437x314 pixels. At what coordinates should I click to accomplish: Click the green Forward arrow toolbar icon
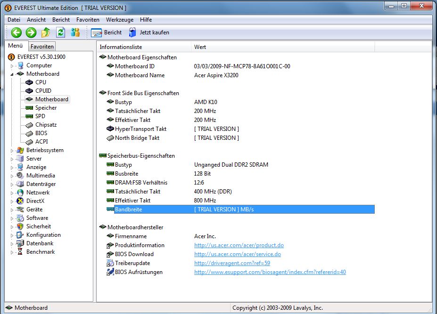(31, 32)
